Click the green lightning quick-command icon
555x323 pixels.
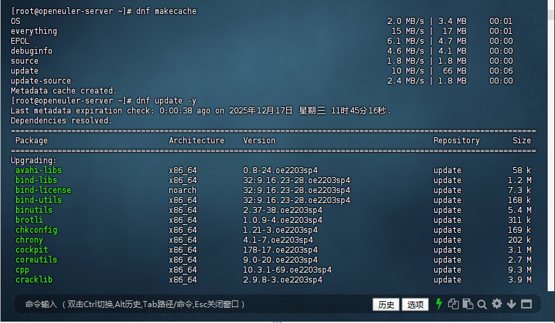(x=439, y=304)
